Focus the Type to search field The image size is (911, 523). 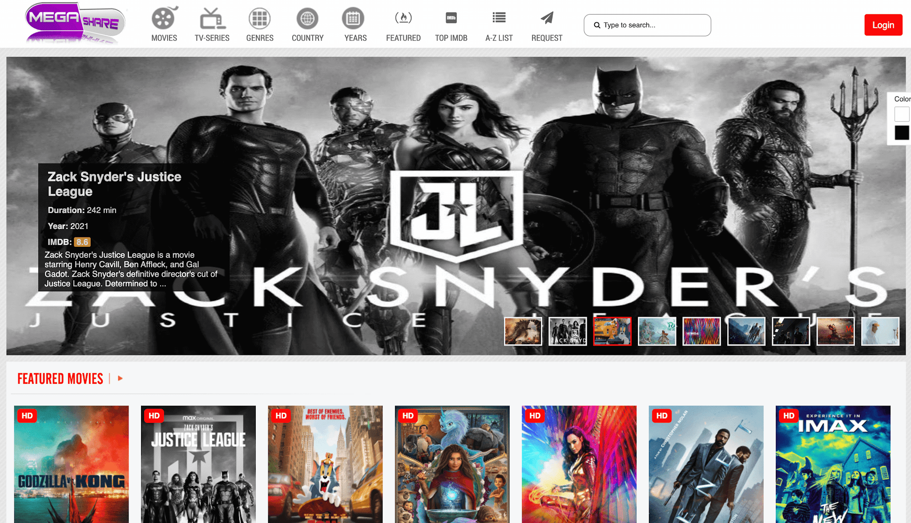[647, 25]
